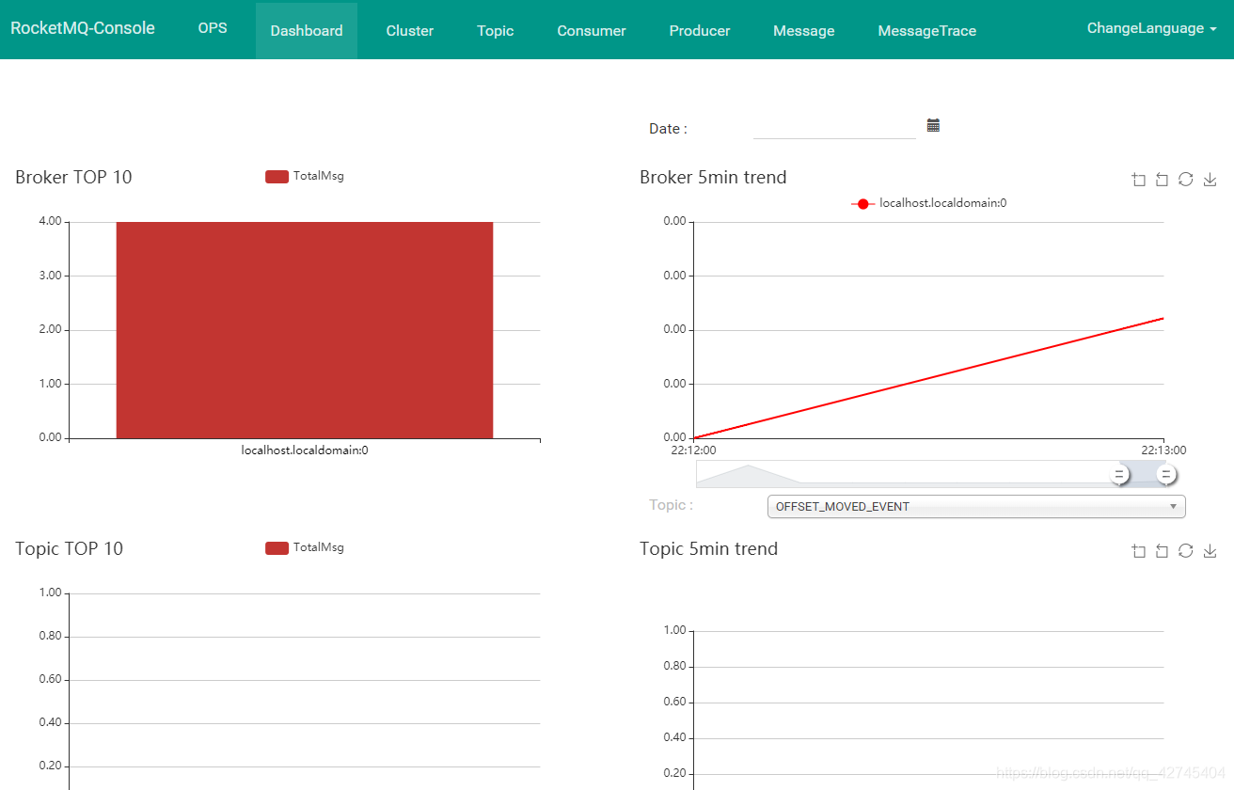Click zoom reset icon in Topic 5min trend
This screenshot has width=1234, height=790.
click(1162, 551)
